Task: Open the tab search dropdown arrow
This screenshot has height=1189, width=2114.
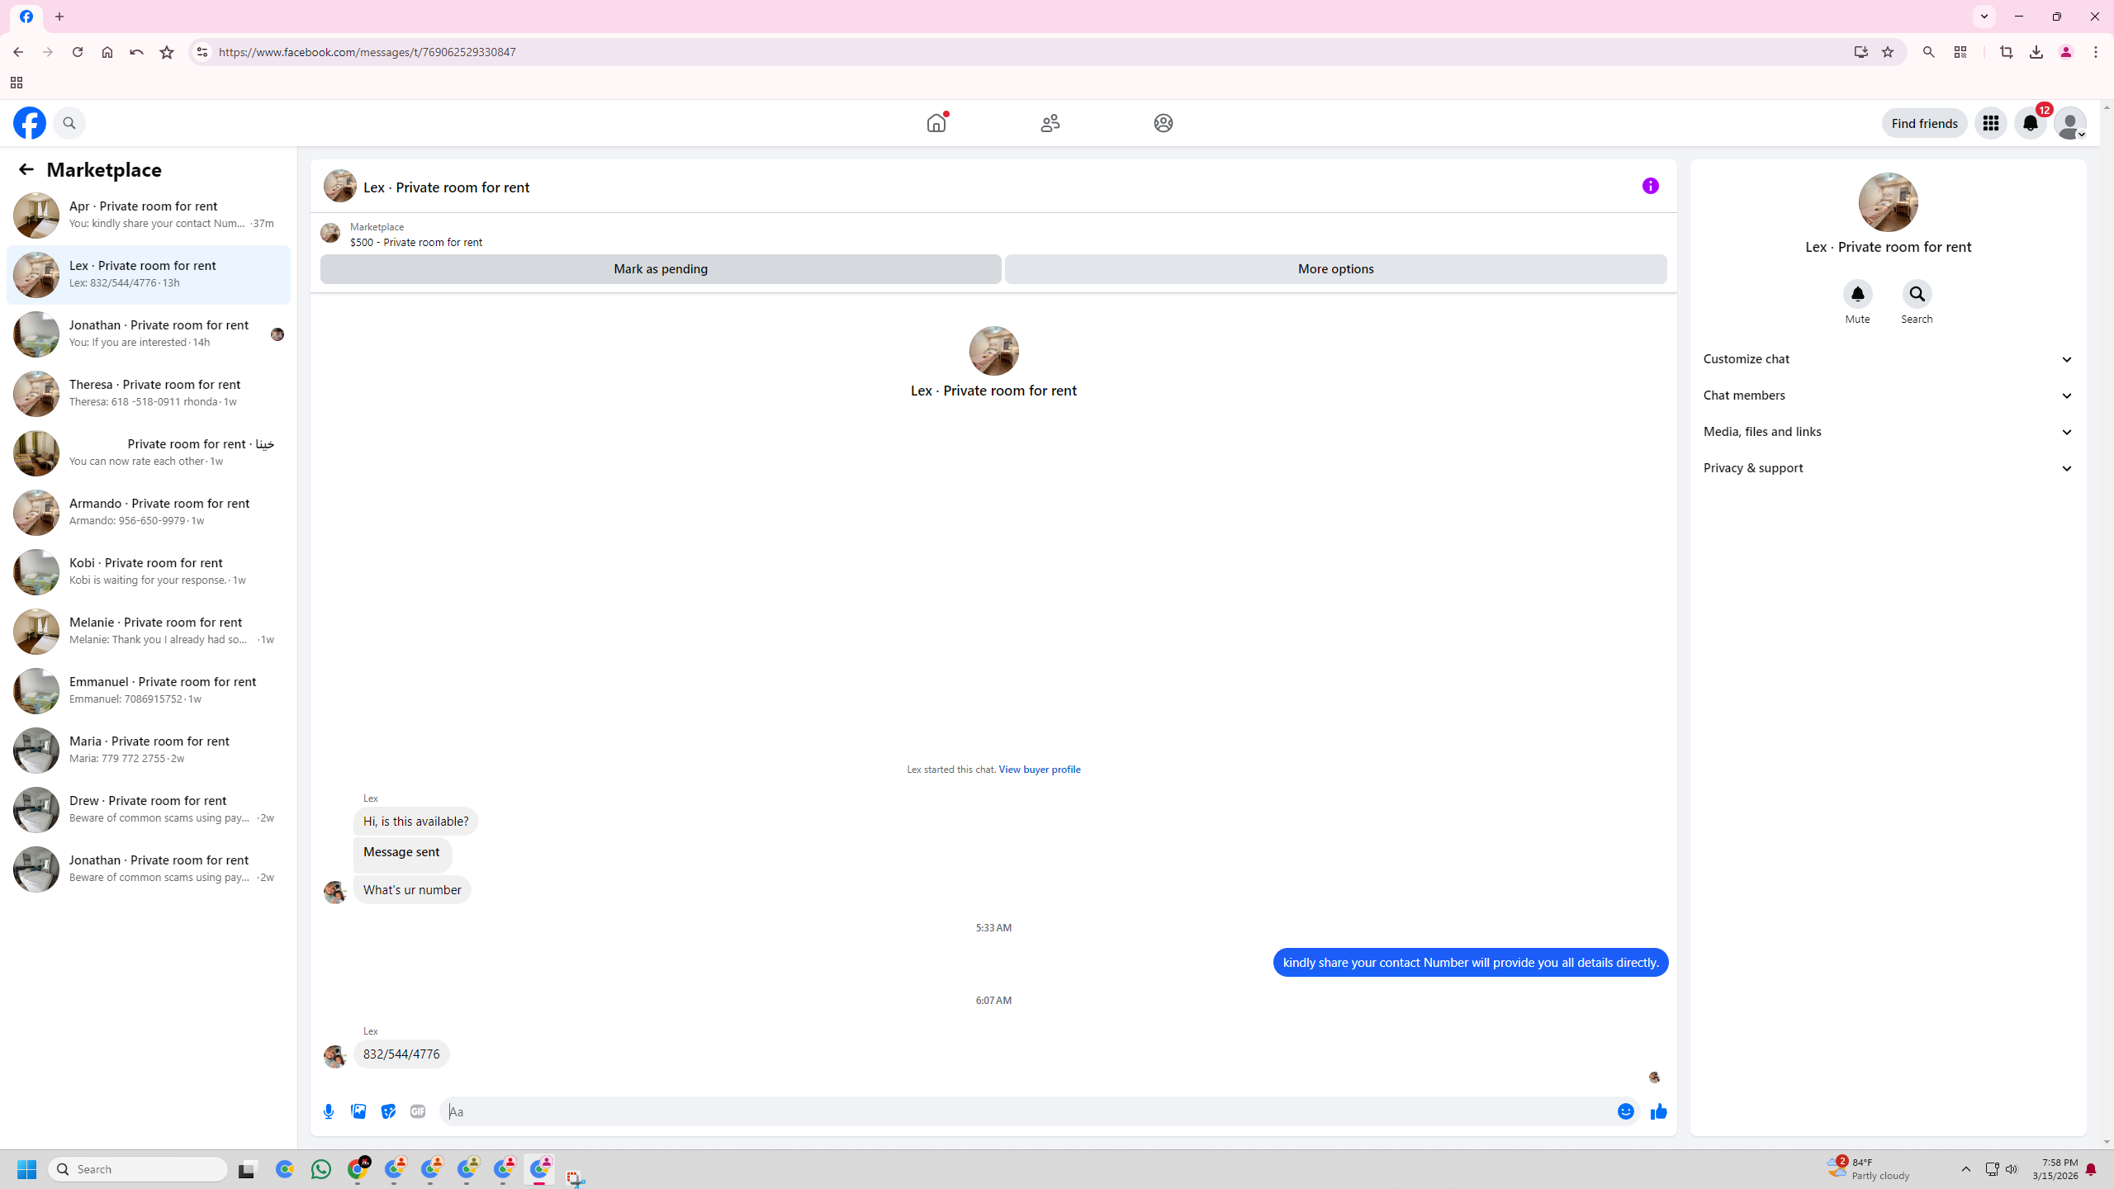Action: tap(1984, 17)
